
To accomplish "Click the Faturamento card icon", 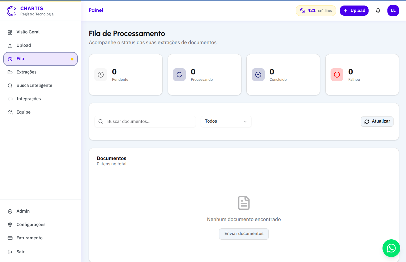I will click(10, 238).
